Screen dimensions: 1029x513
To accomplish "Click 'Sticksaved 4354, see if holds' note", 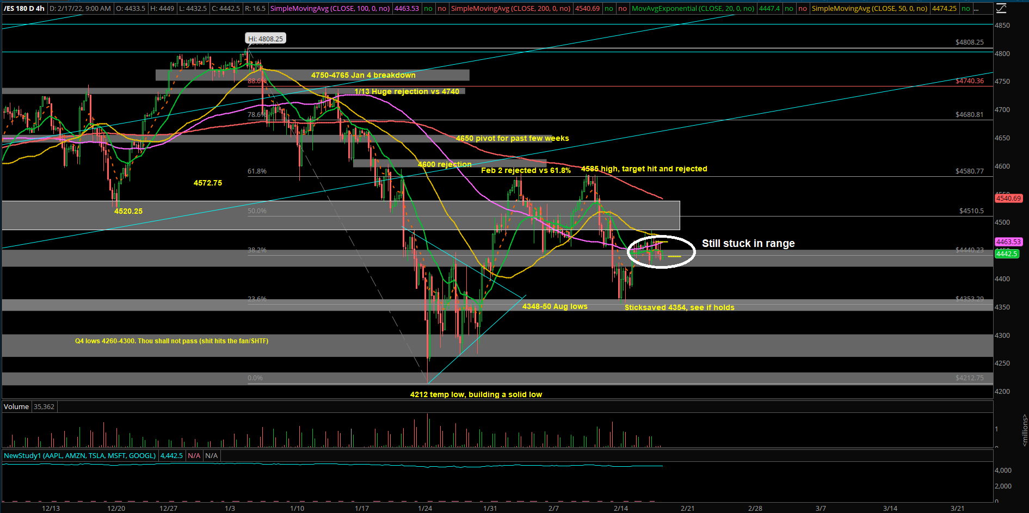I will (680, 307).
